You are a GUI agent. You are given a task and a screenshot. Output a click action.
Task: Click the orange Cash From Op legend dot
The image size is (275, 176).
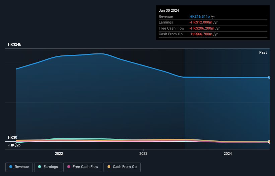point(109,167)
